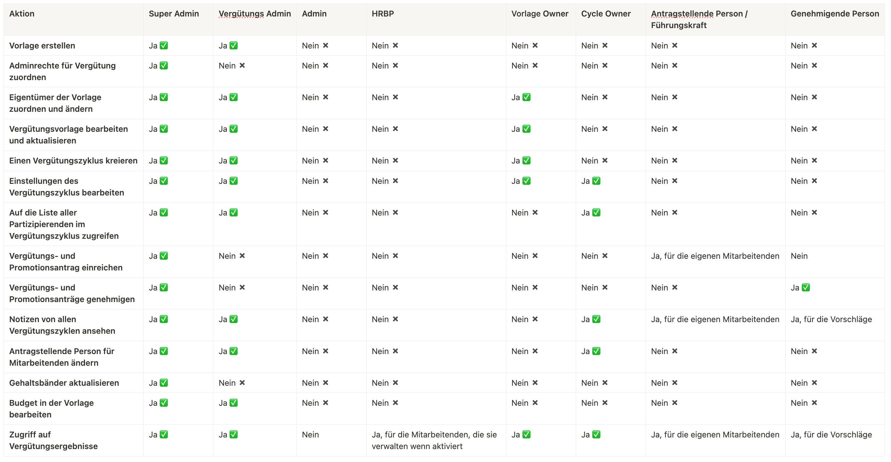Click 'Ja, für die eigenen Mitarbeitenden' in Promotionsantrag einreichen row
Viewport: 891px width, 462px height.
pos(715,256)
